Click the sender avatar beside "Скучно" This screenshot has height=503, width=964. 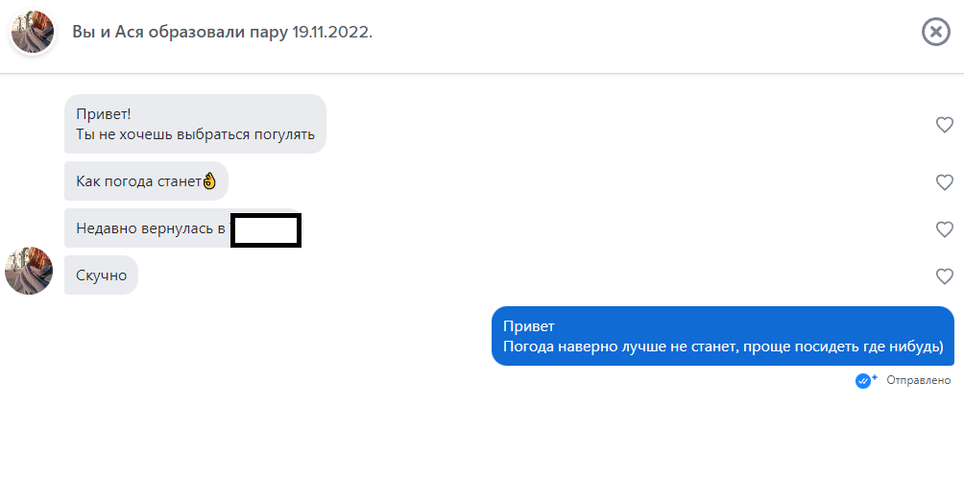(29, 271)
